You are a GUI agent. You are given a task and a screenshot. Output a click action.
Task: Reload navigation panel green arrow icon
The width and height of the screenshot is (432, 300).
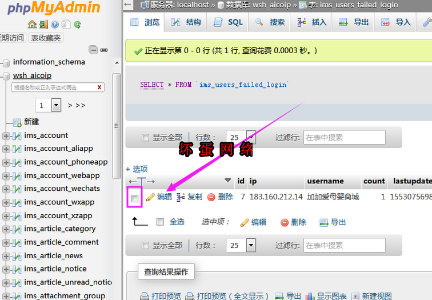(77, 25)
